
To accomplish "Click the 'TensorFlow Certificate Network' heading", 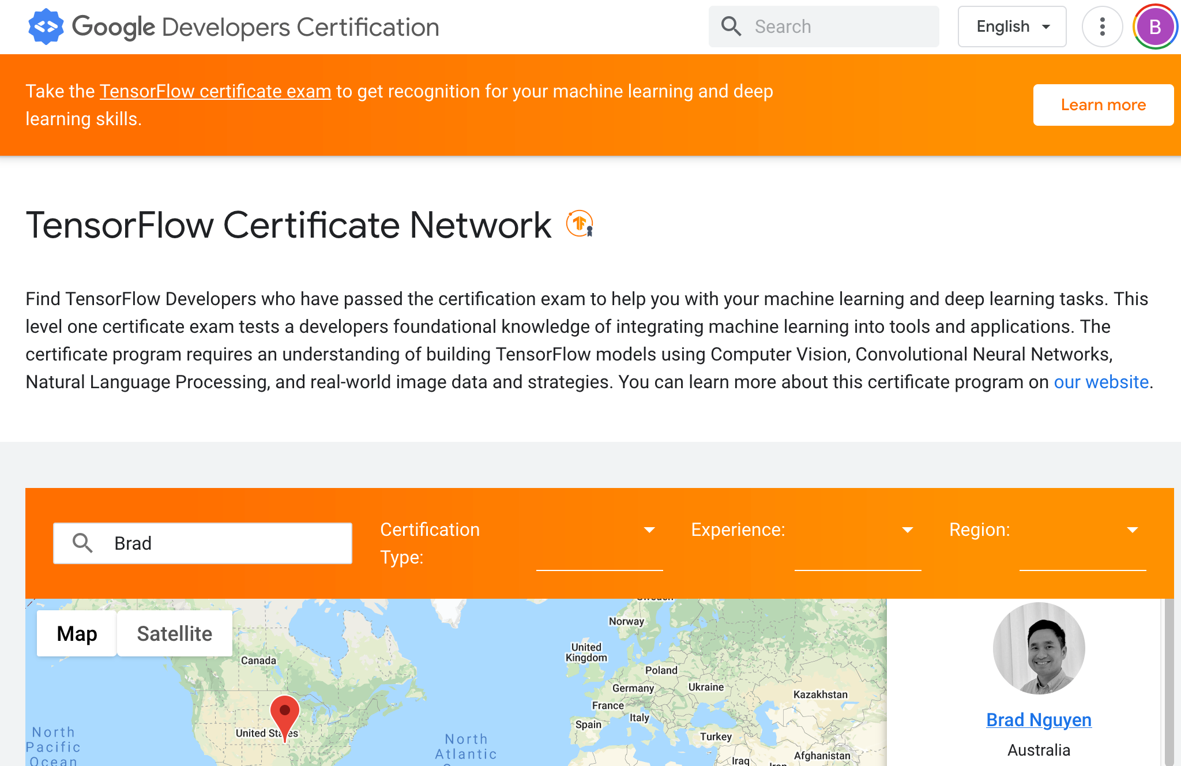I will [x=288, y=224].
